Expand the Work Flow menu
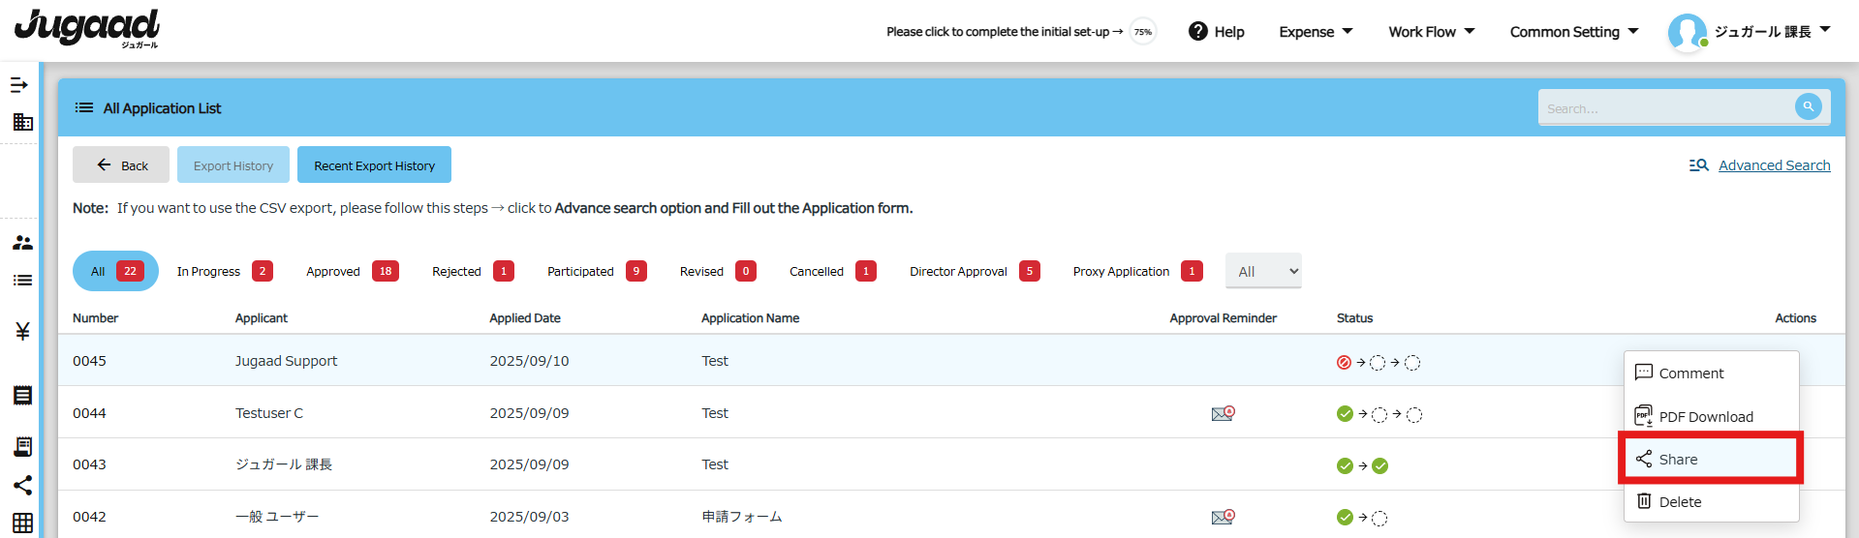 click(1431, 32)
